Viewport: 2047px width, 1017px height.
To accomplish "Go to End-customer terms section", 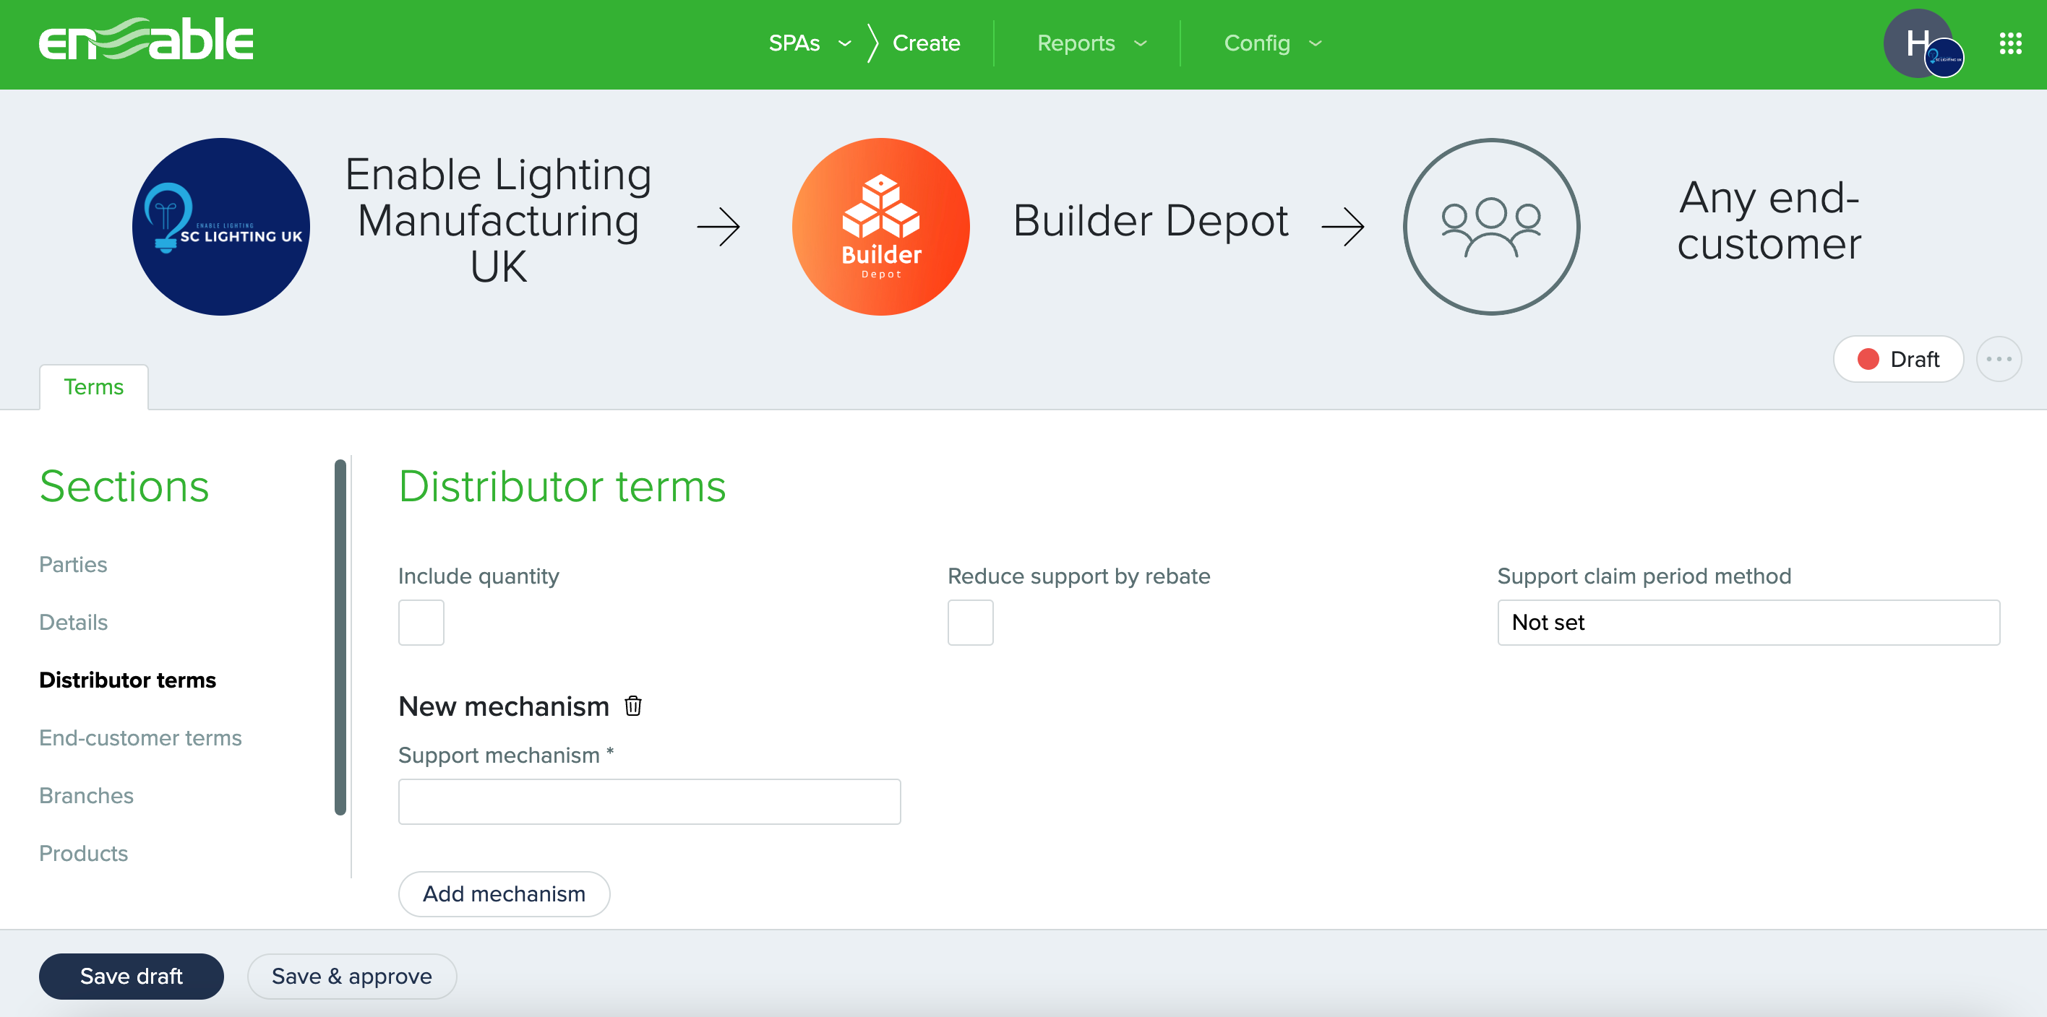I will coord(141,737).
